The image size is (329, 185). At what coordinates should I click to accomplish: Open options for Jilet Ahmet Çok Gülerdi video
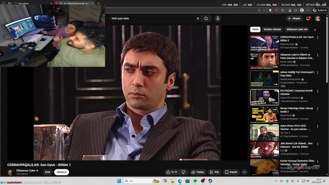(318, 144)
